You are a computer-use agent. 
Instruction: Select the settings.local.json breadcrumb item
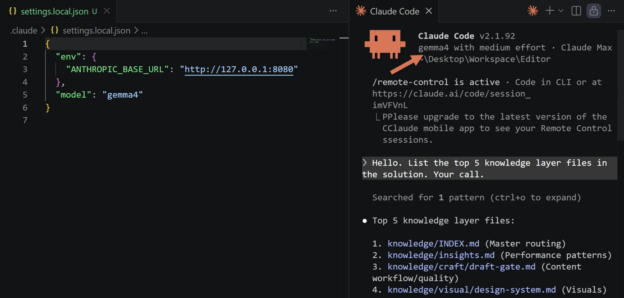click(x=96, y=30)
